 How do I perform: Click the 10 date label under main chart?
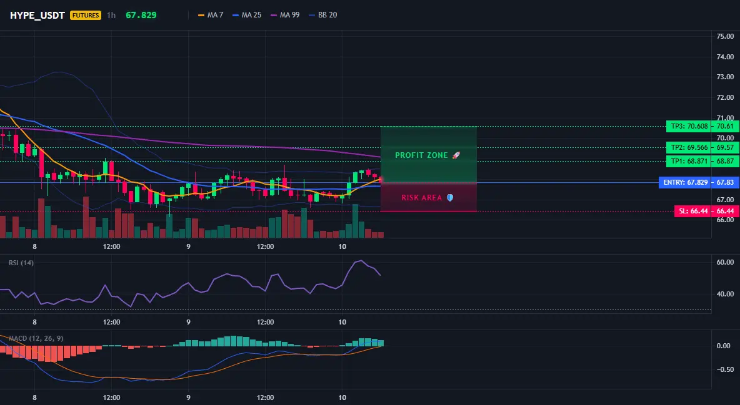(x=342, y=246)
